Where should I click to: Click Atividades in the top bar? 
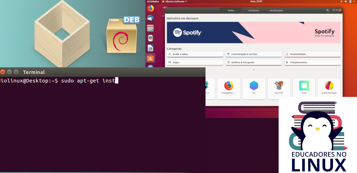[x=153, y=1]
